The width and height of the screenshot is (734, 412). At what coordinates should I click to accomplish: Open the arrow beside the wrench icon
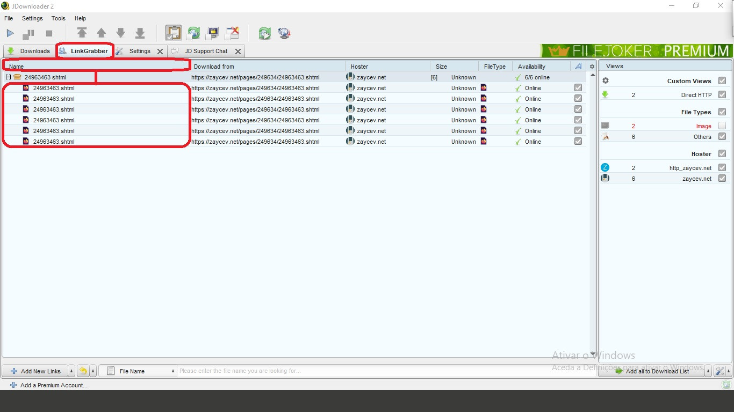729,371
